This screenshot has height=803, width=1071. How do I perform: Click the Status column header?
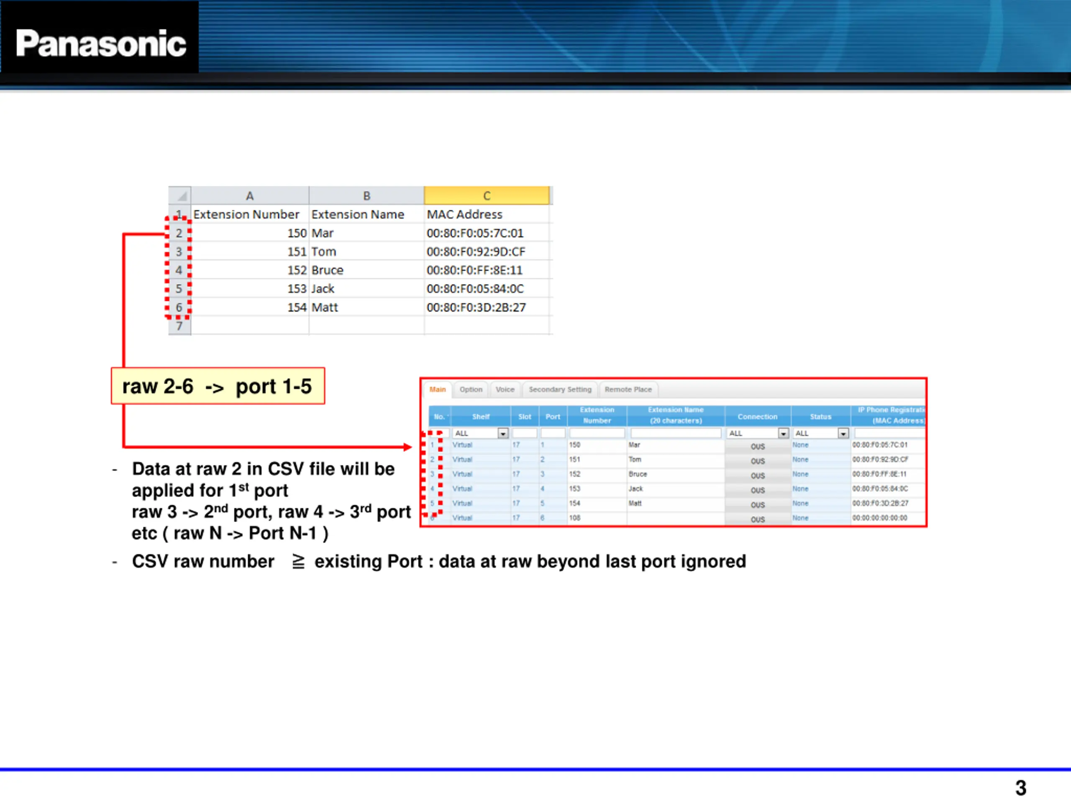[x=821, y=416]
